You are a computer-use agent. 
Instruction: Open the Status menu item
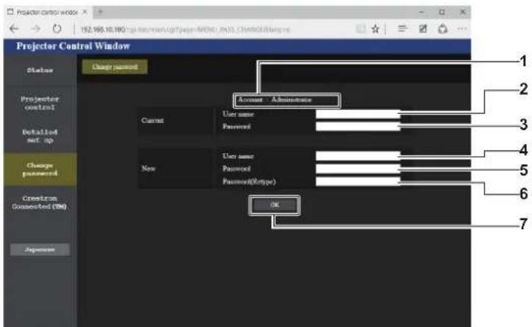[40, 71]
